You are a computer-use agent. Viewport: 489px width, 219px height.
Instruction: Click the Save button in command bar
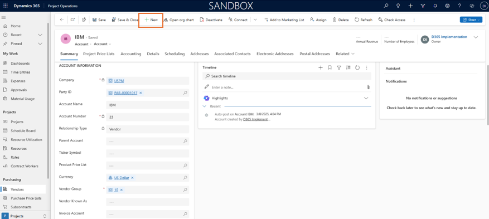(99, 20)
